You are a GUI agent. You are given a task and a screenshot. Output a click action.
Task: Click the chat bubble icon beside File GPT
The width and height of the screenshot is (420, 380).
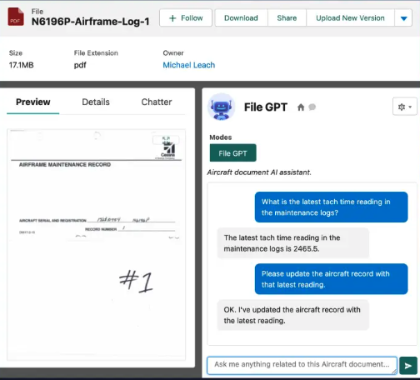pyautogui.click(x=312, y=107)
